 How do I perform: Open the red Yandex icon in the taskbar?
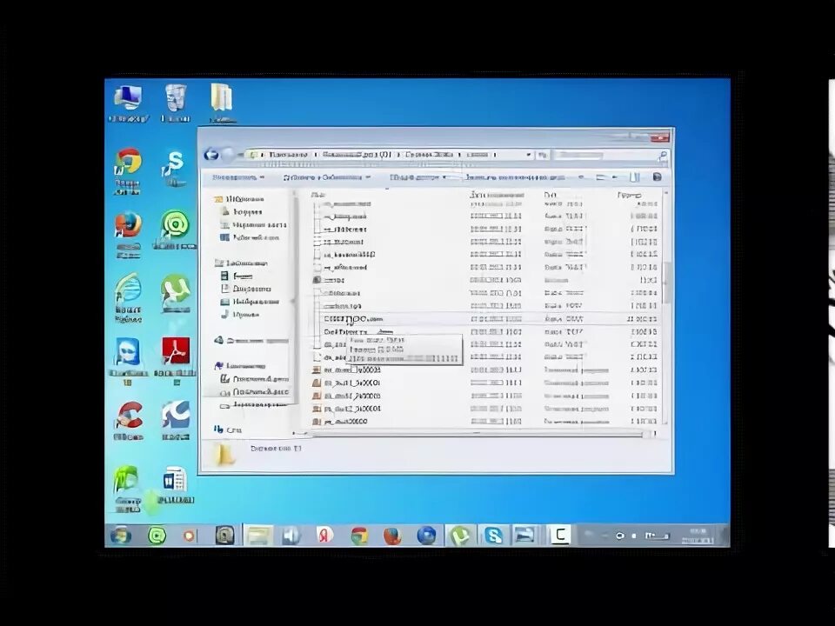[x=324, y=535]
